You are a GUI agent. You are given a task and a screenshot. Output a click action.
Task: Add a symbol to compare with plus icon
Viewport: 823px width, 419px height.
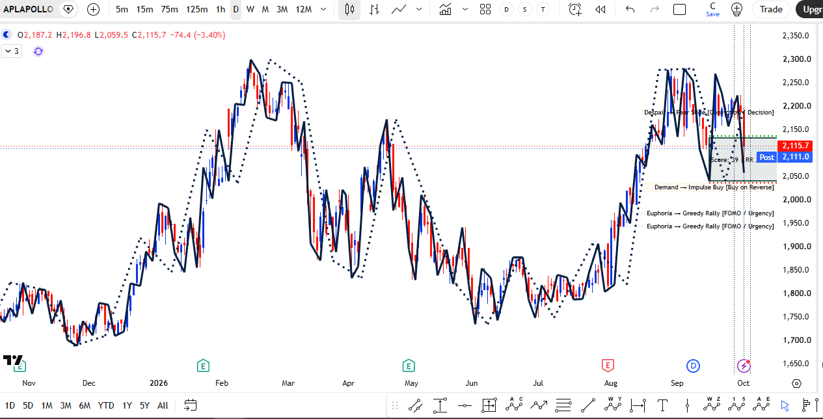coord(94,9)
